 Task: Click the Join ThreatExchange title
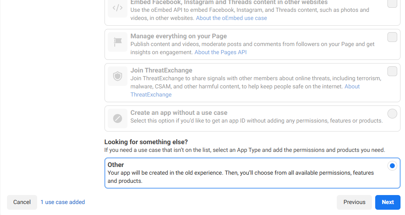point(161,70)
